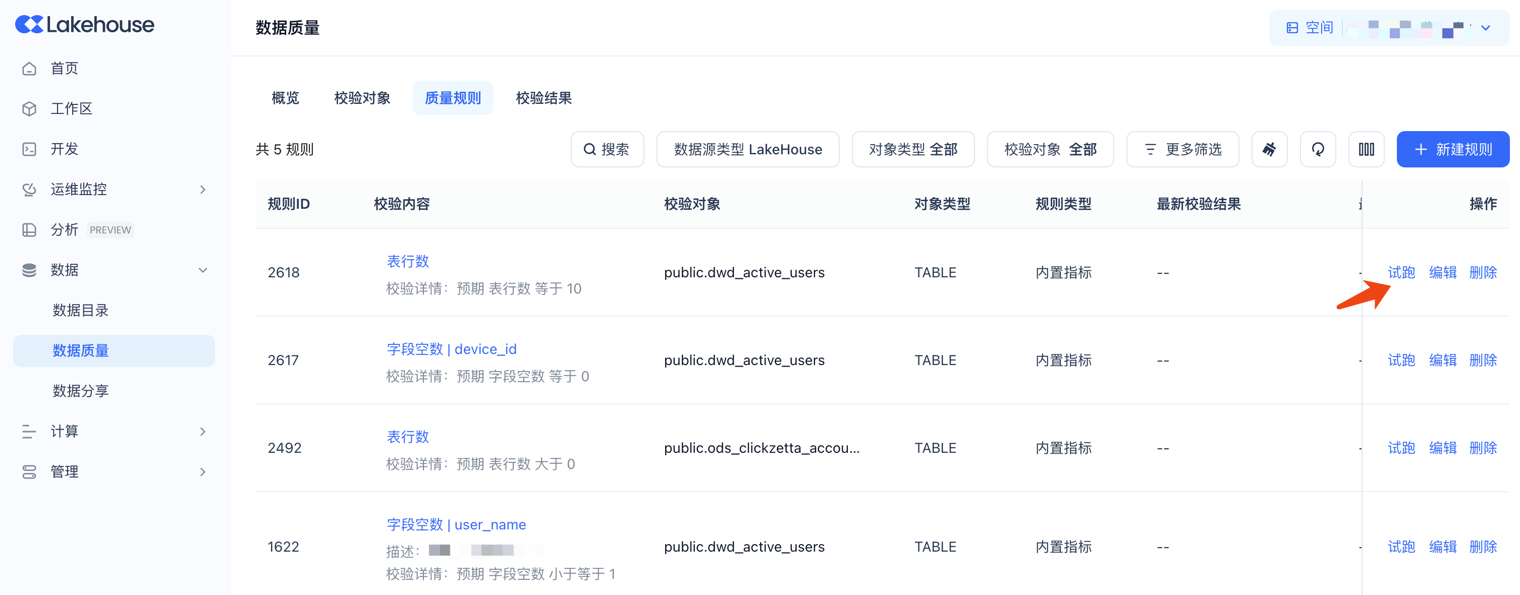Switch to the 概览 tab
The width and height of the screenshot is (1520, 595).
[x=285, y=98]
